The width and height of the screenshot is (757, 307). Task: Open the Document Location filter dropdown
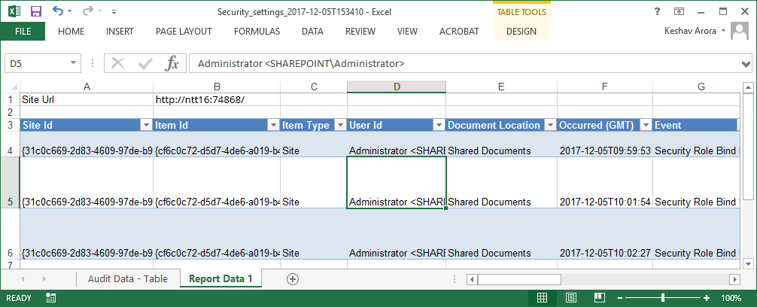coord(550,126)
